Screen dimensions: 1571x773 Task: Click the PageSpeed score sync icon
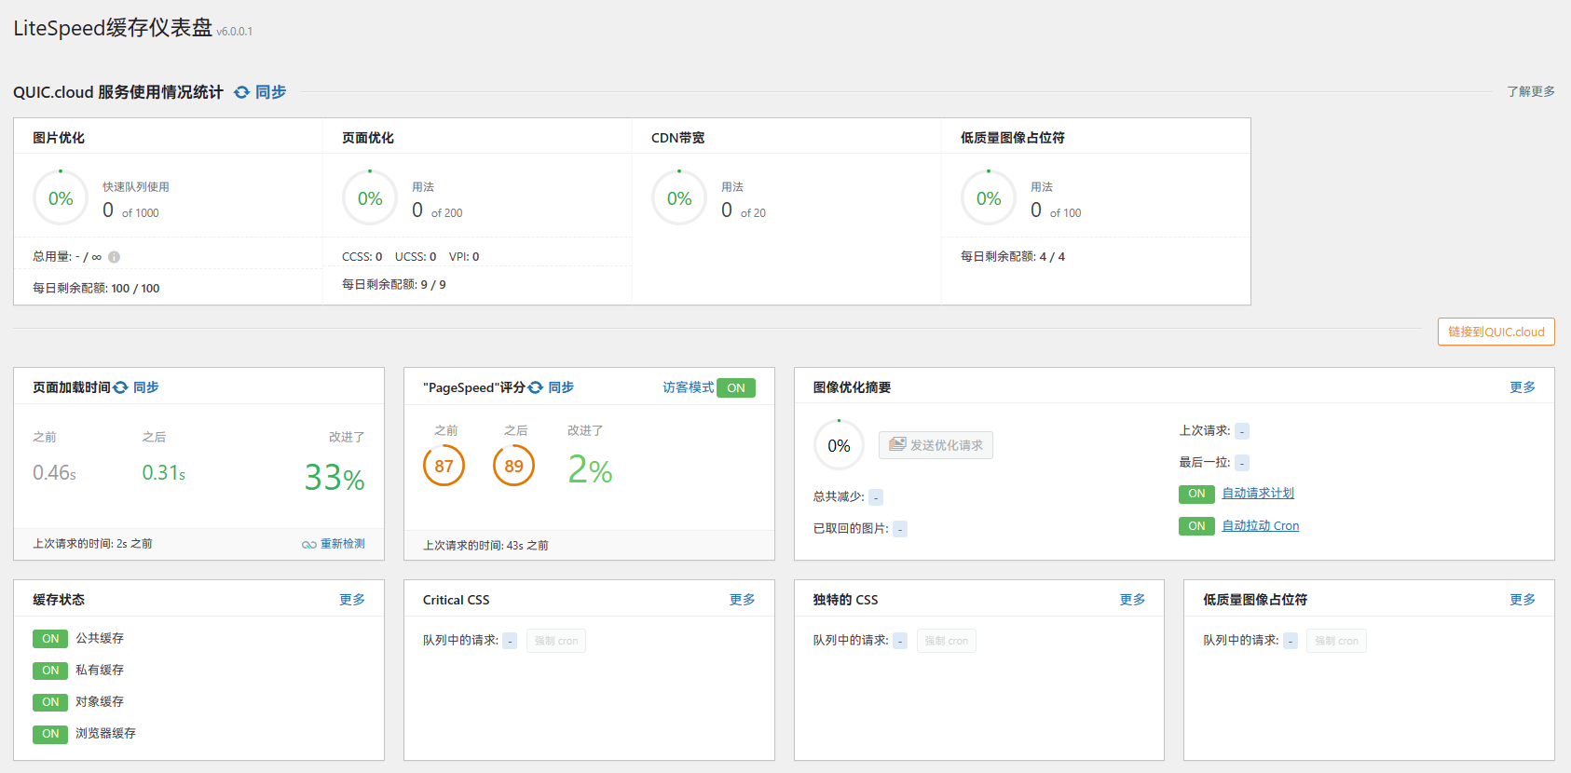536,387
